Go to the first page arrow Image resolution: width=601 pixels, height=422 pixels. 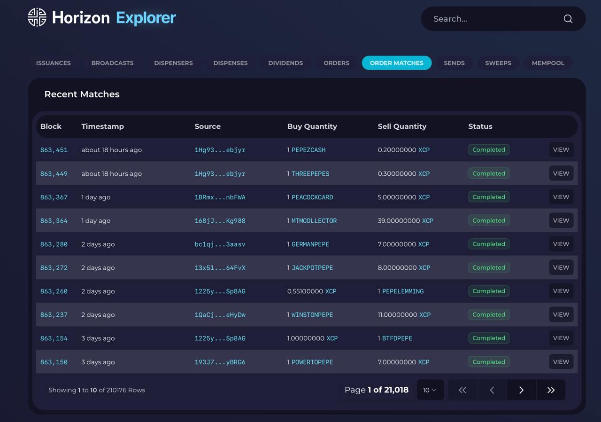point(462,390)
